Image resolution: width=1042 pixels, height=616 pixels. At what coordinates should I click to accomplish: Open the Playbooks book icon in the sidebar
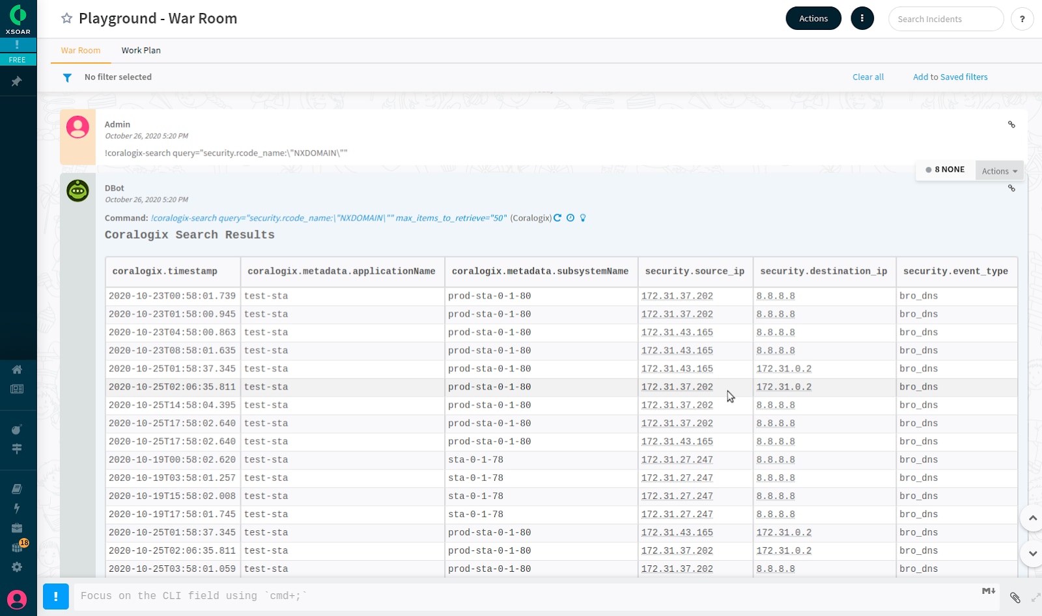17,489
